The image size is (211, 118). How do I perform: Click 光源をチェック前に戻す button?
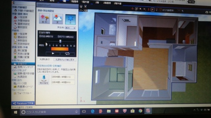coord(65,60)
